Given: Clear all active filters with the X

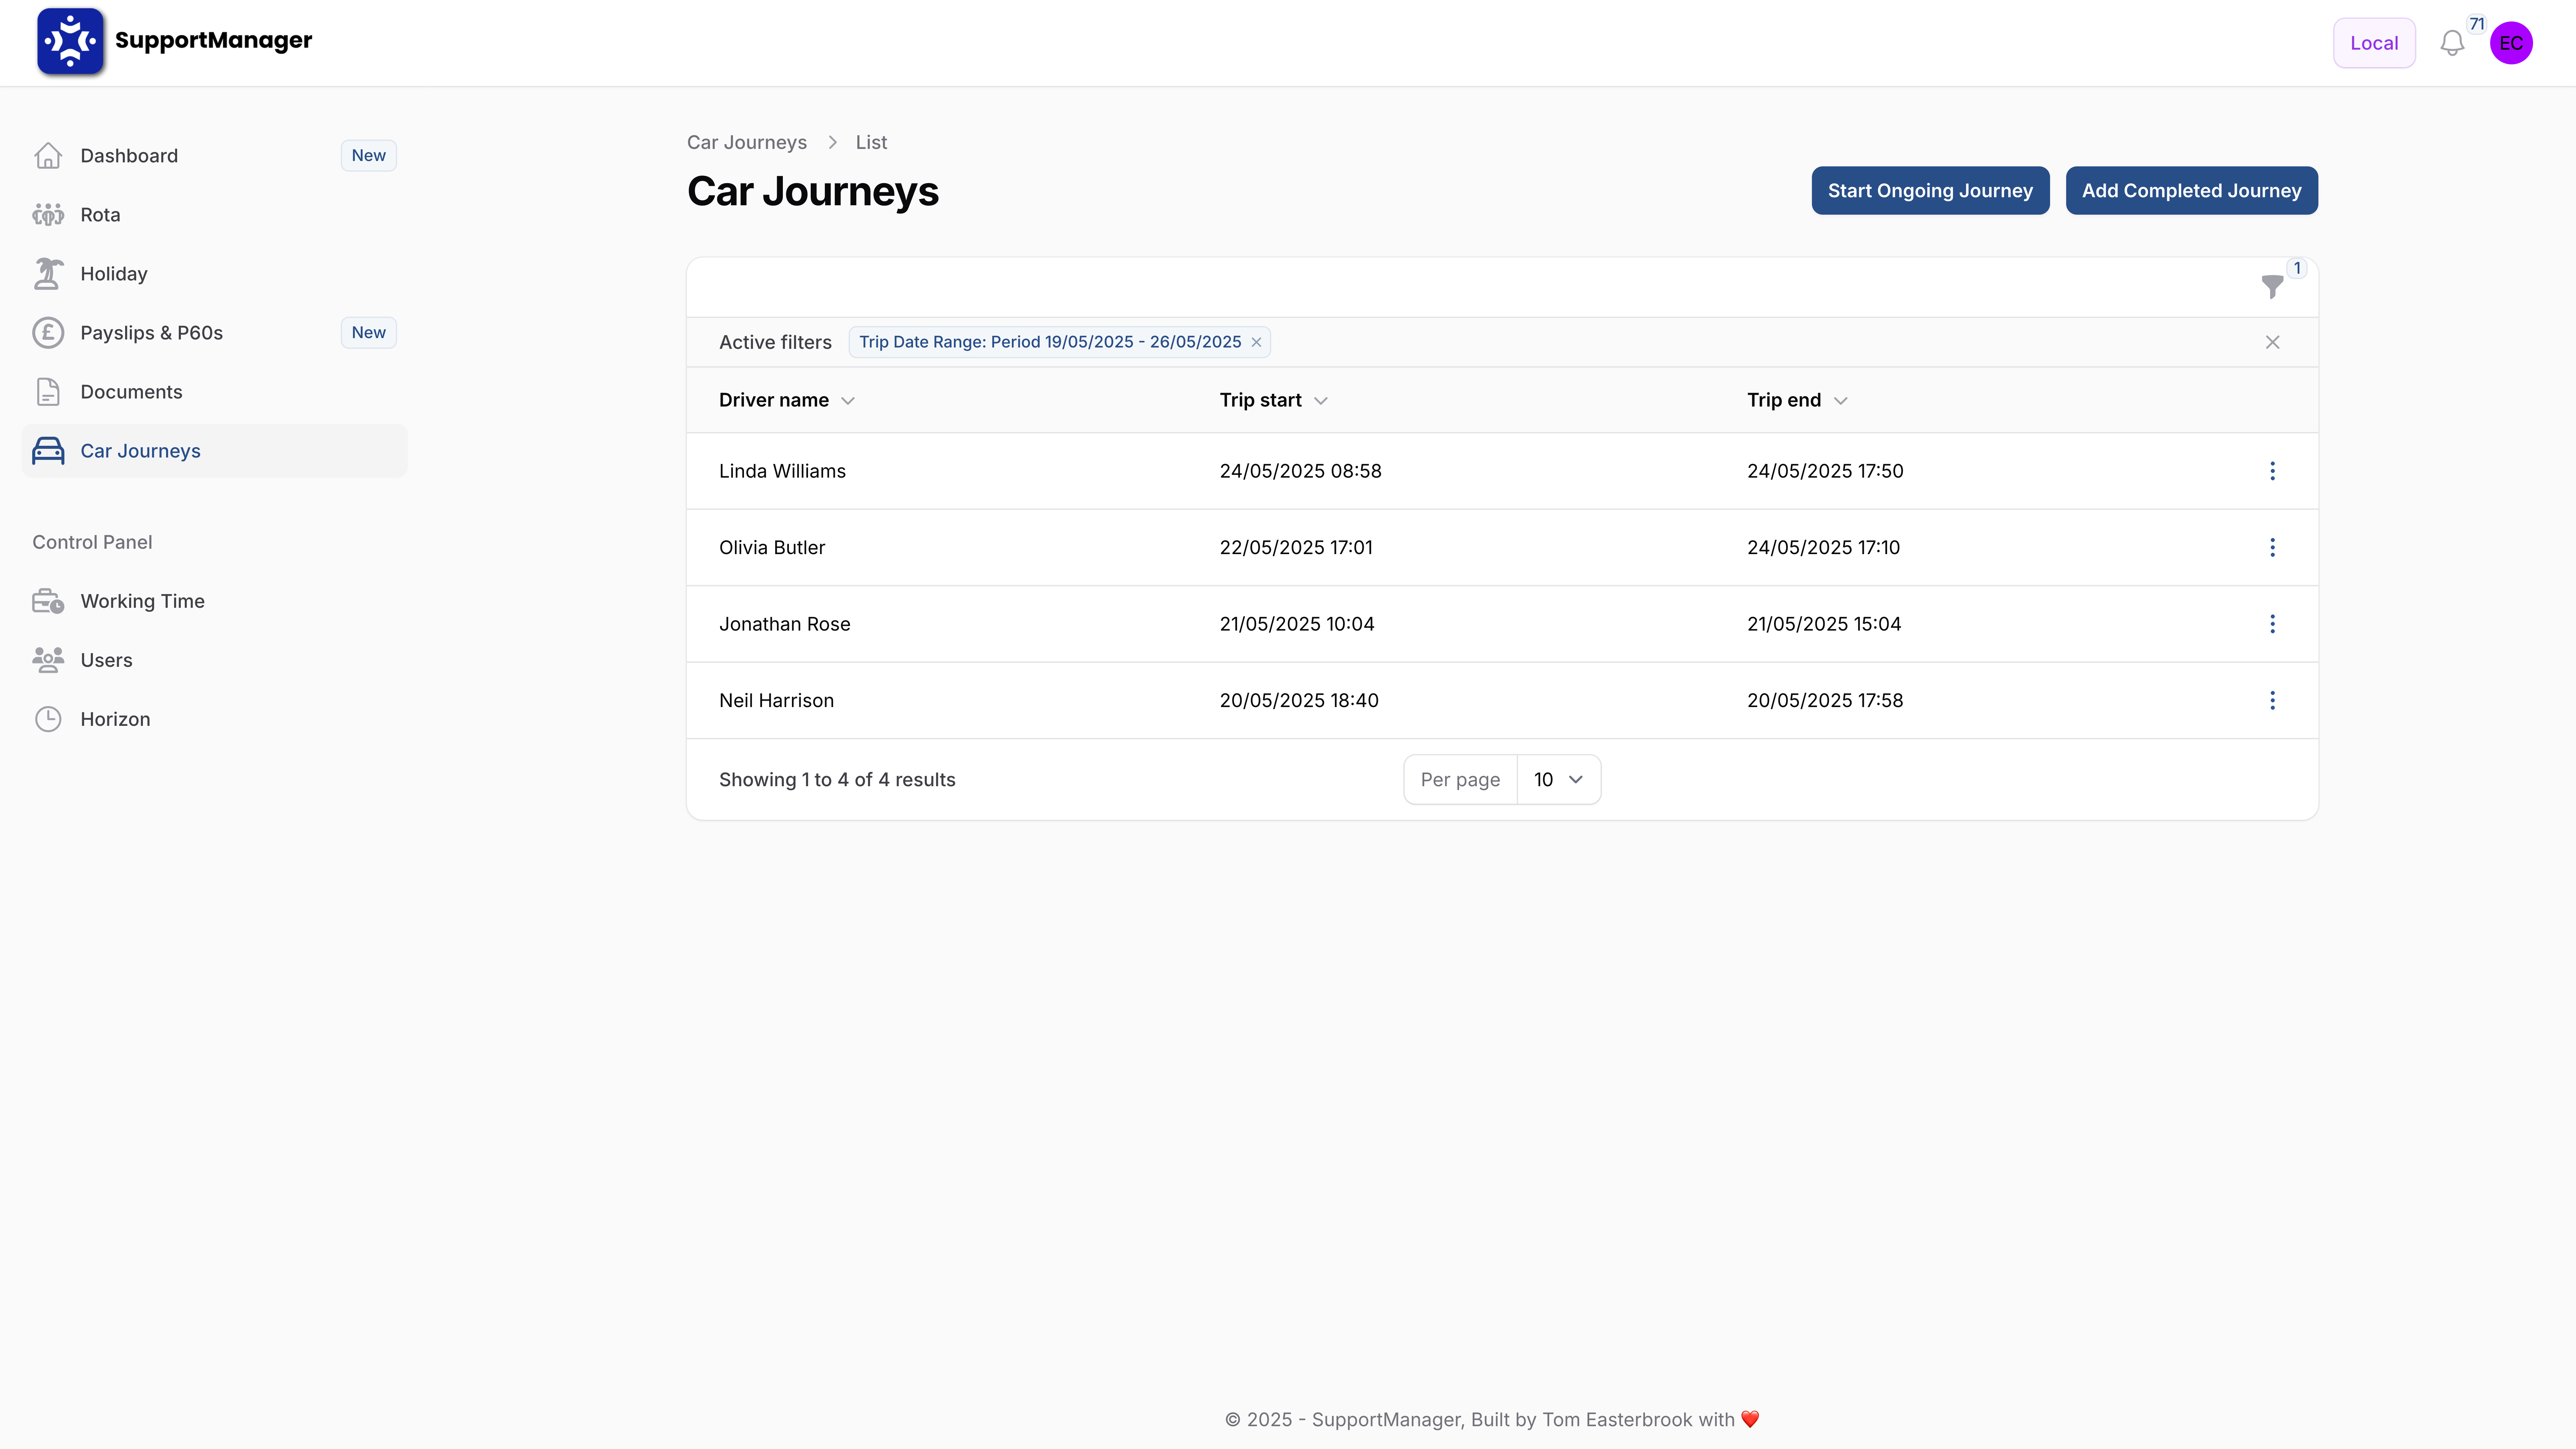Looking at the screenshot, I should pos(2272,342).
